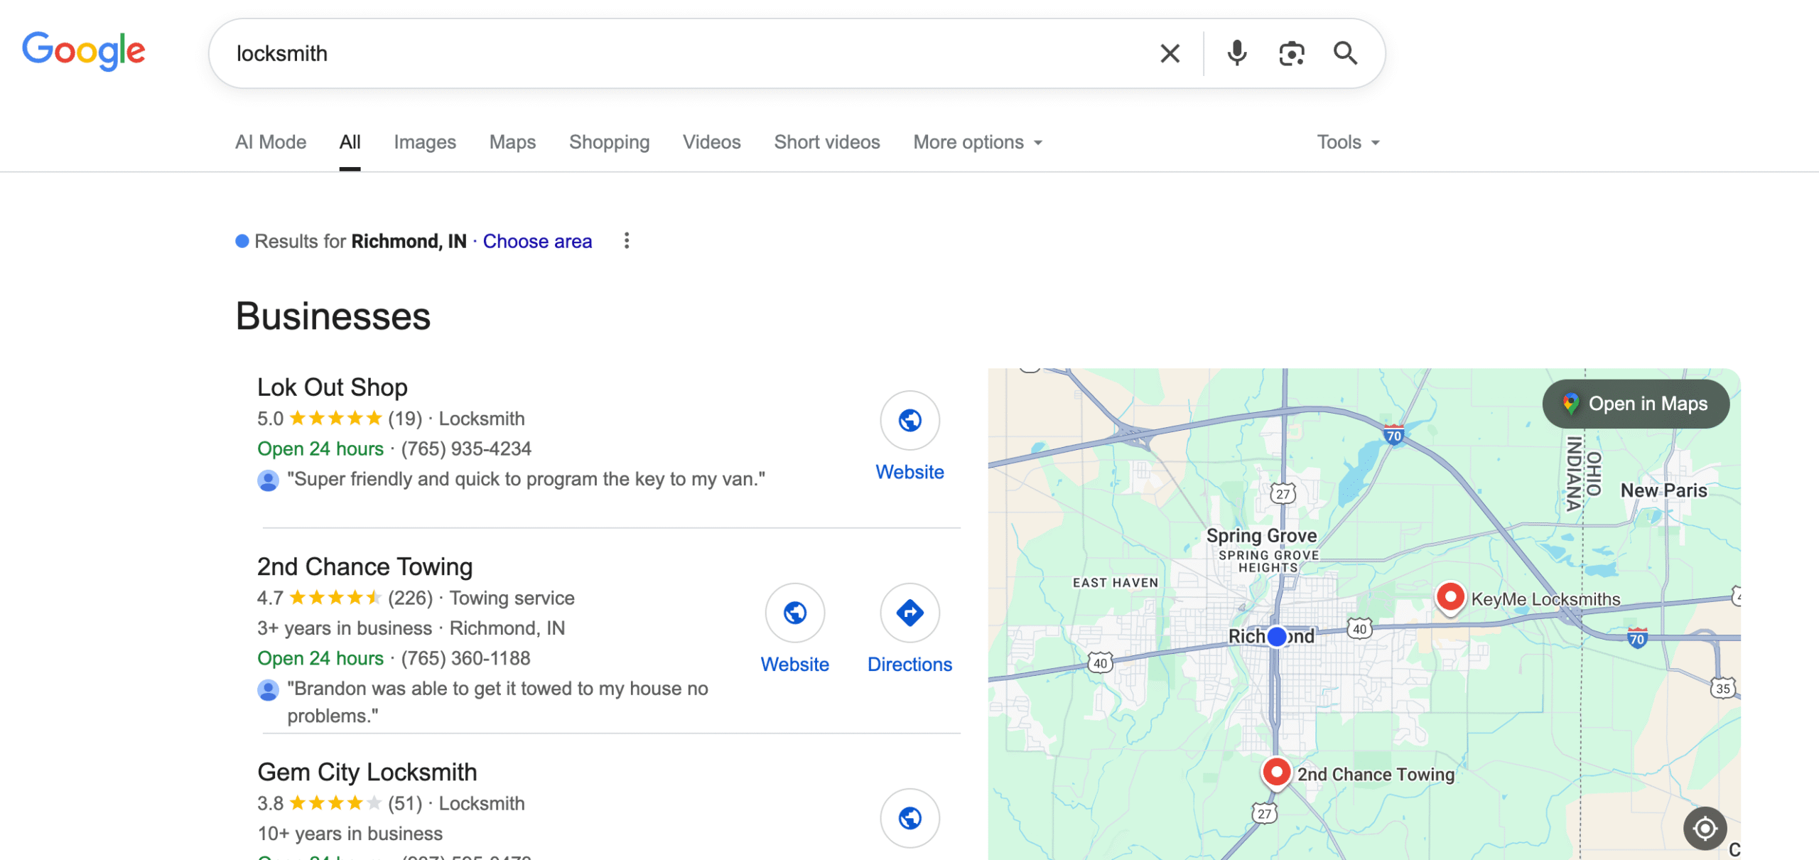This screenshot has width=1819, height=860.
Task: Open the Lok Out Shop listing title
Action: [332, 387]
